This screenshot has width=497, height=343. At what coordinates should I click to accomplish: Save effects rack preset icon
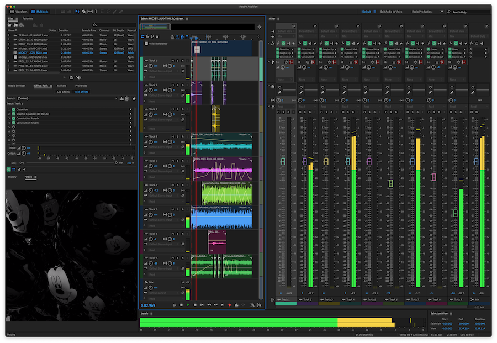coord(121,98)
